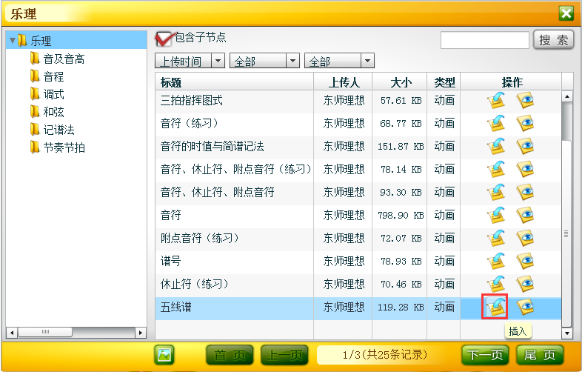Click insert icon for 三拍指挥图式 row
Screen dimensions: 582x372
(495, 101)
